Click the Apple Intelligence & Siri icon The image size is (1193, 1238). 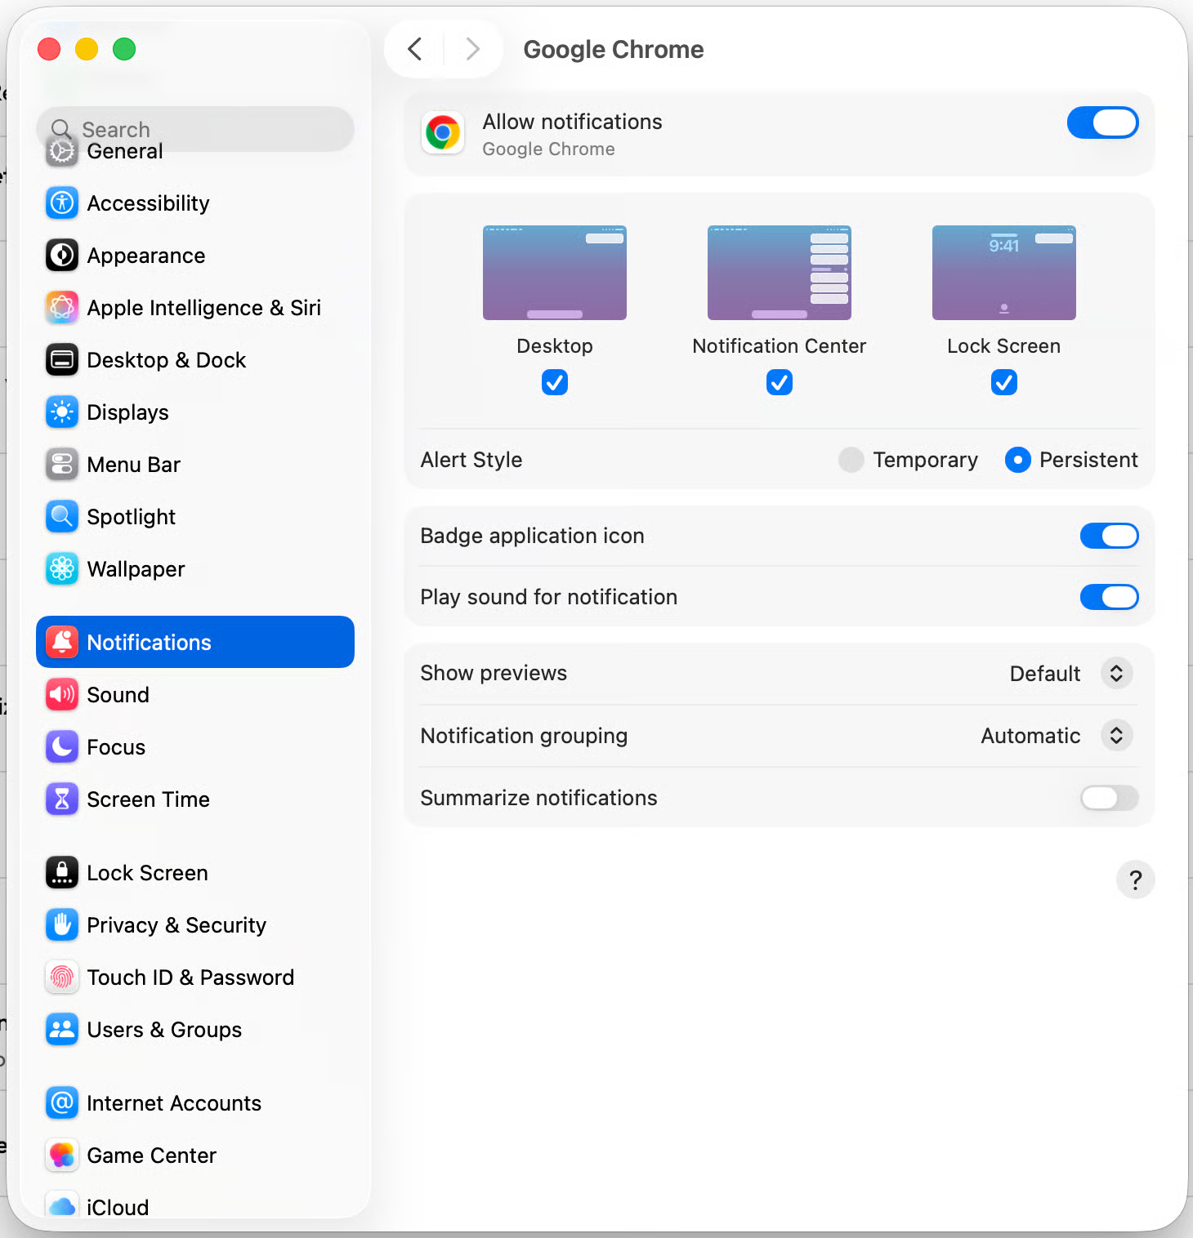[62, 308]
